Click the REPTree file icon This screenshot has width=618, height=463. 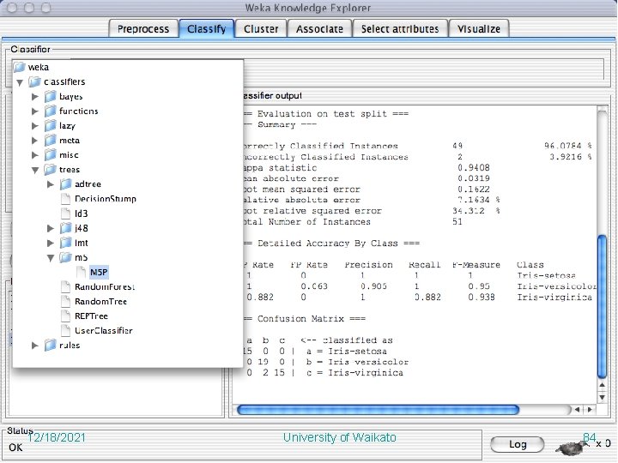click(x=66, y=316)
